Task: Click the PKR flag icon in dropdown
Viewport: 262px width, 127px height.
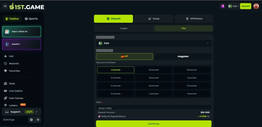Action: pyautogui.click(x=101, y=43)
